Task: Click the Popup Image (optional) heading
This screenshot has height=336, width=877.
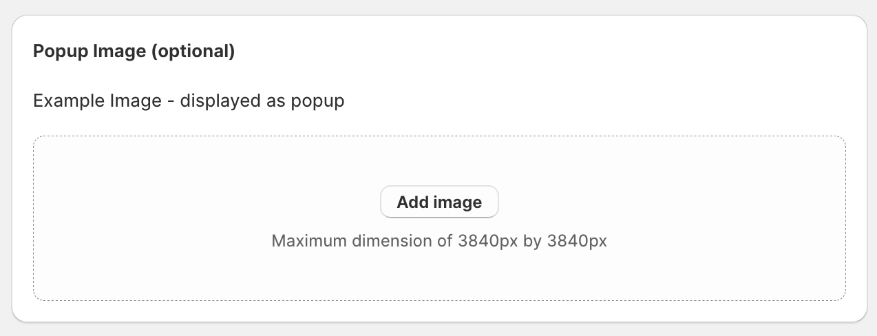Action: coord(134,52)
